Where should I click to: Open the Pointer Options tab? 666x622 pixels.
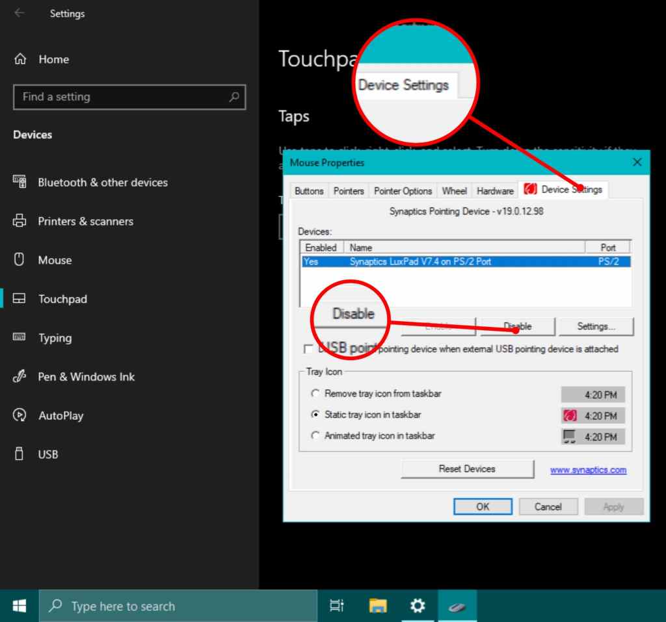pos(403,190)
